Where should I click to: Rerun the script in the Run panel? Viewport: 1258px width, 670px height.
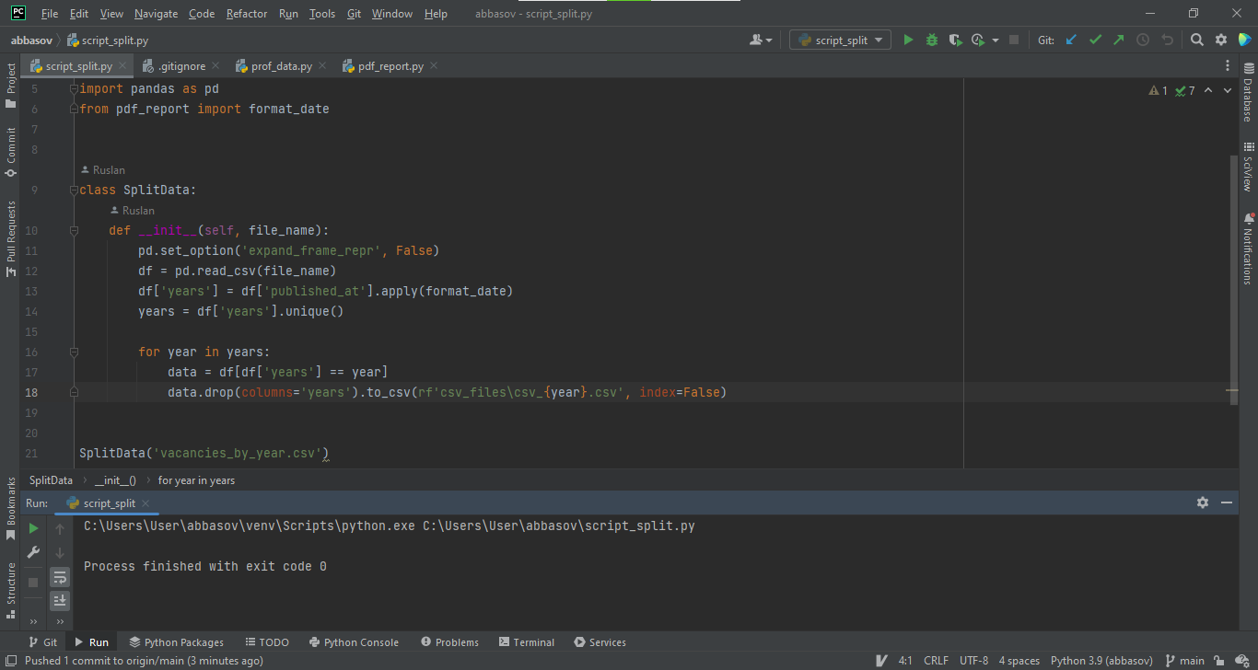tap(32, 529)
